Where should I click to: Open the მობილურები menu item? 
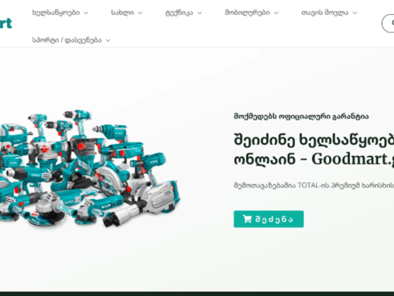click(x=248, y=13)
